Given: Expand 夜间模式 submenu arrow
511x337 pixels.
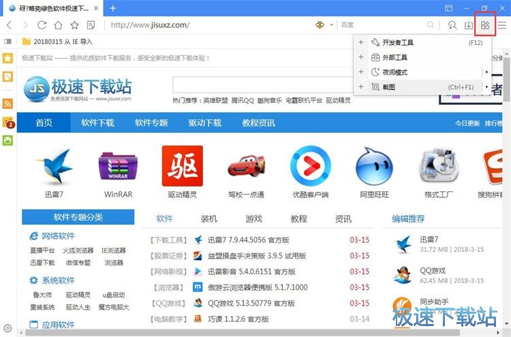Looking at the screenshot, I should 486,72.
